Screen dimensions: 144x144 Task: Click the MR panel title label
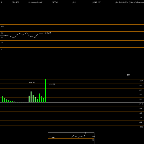pyautogui.click(x=128, y=75)
